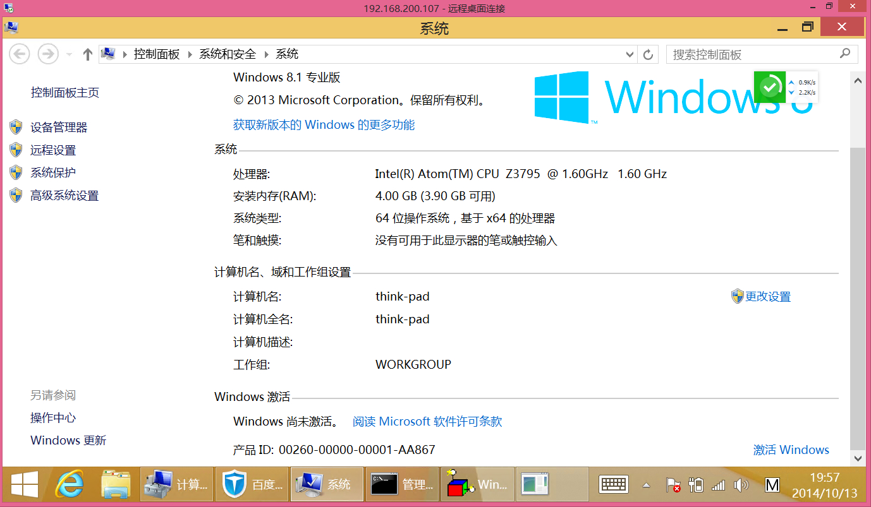Click the remote desktop connection title bar icon
The height and width of the screenshot is (507, 871).
point(8,8)
